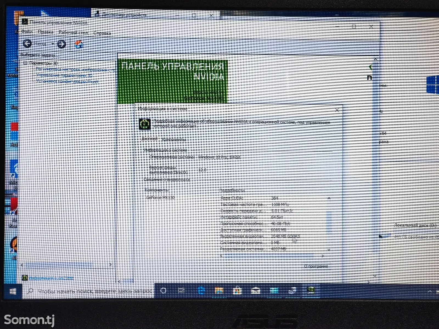
Task: Click Локальный диск (D:) in background window
Action: [x=415, y=225]
